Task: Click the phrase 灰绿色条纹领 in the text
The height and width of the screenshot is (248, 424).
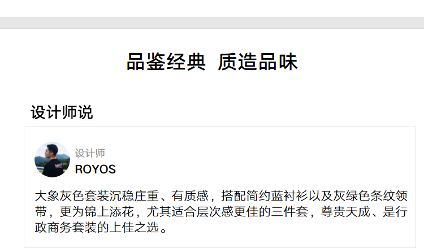Action: pyautogui.click(x=370, y=196)
